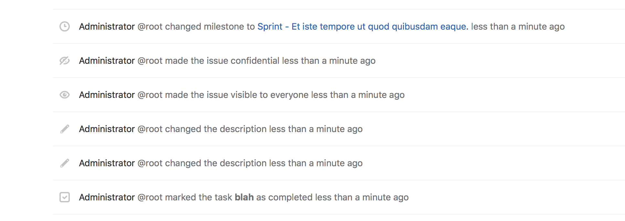
Task: Click the bold task name blah
Action: (x=244, y=197)
